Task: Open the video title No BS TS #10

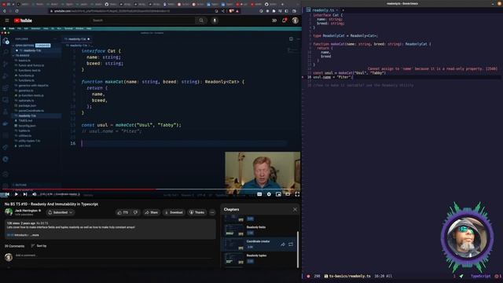Action: click(51, 204)
